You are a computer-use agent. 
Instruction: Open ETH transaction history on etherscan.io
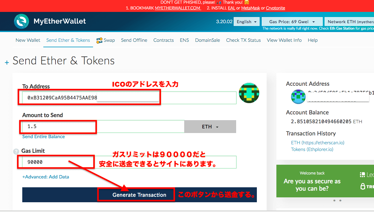click(x=318, y=143)
